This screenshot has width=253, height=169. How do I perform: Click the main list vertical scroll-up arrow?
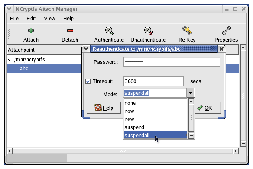pos(243,48)
